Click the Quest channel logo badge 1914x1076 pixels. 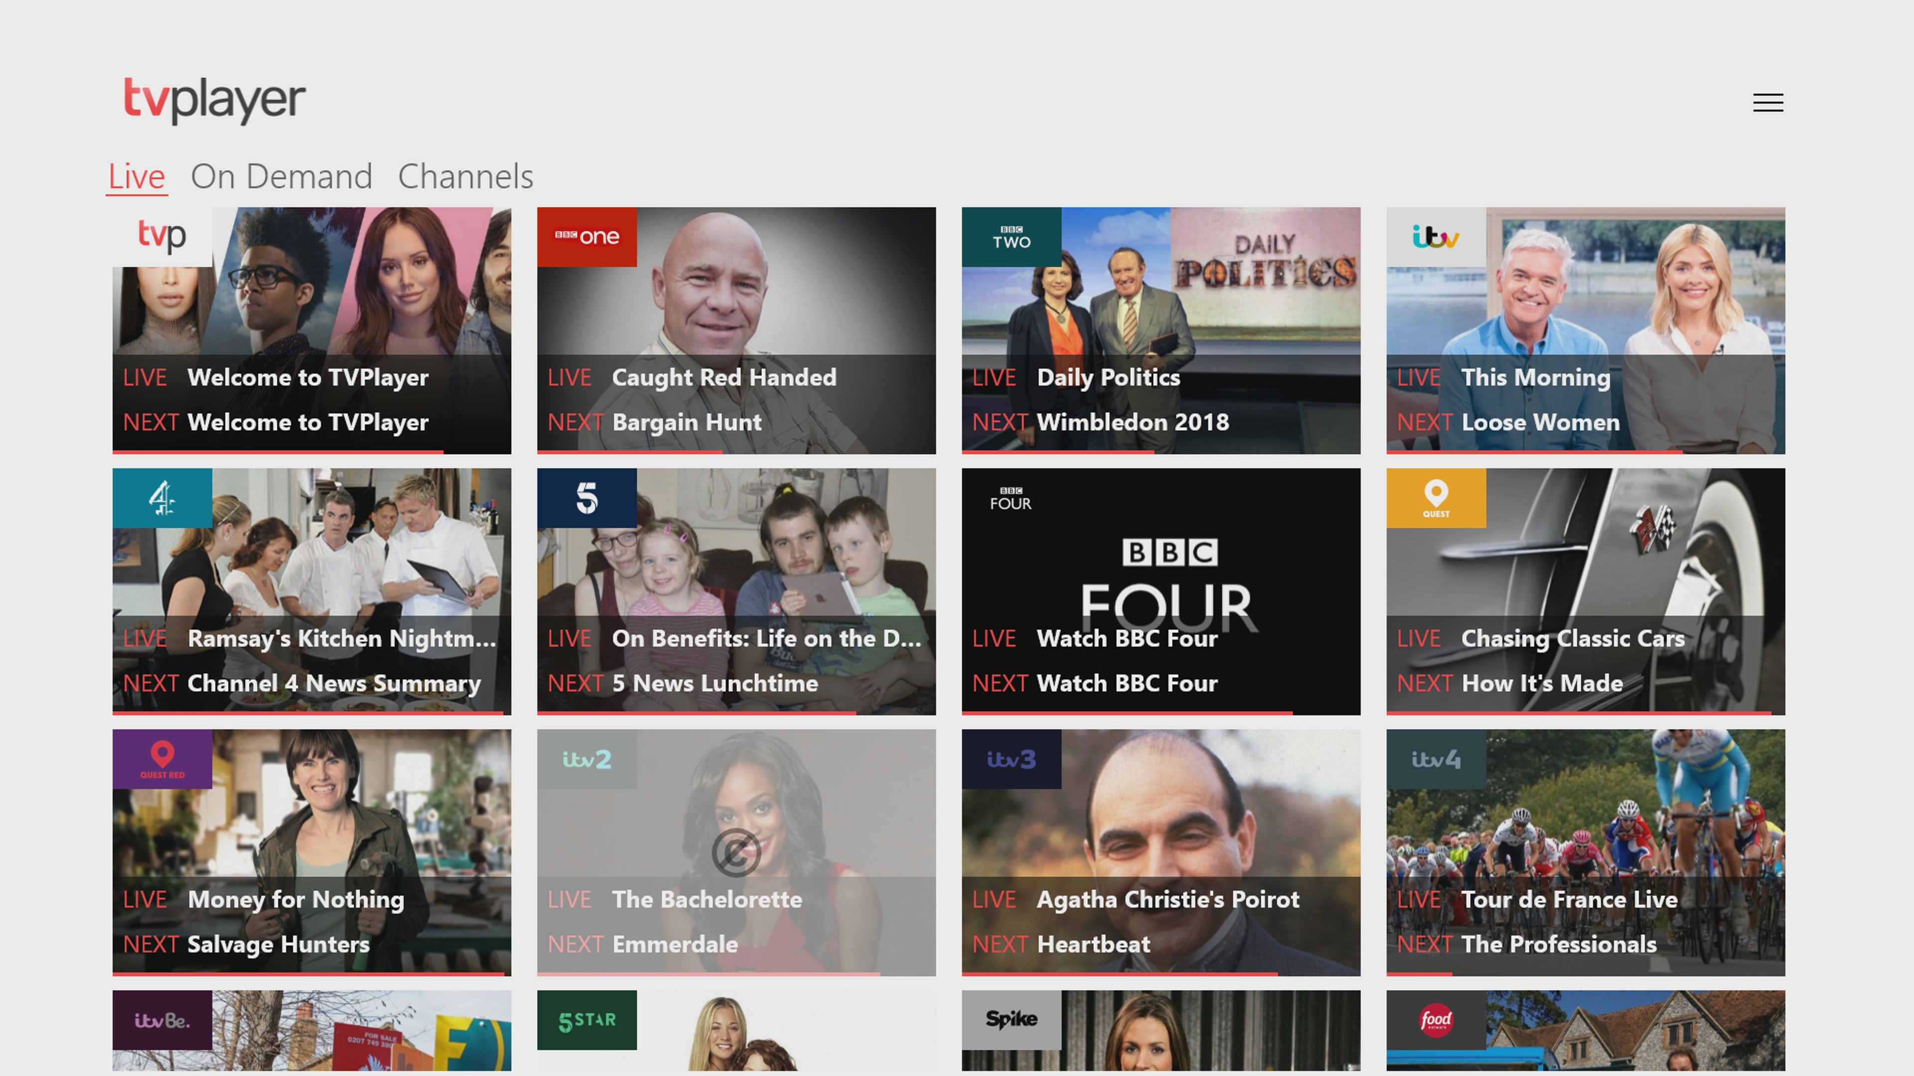click(x=1435, y=498)
